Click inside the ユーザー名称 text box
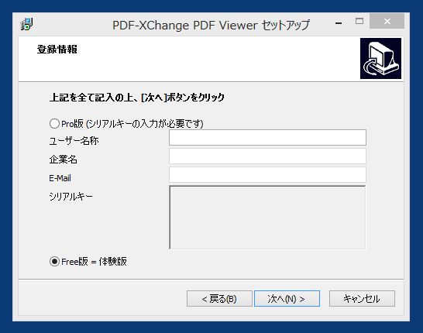Image resolution: width=423 pixels, height=333 pixels. point(267,138)
